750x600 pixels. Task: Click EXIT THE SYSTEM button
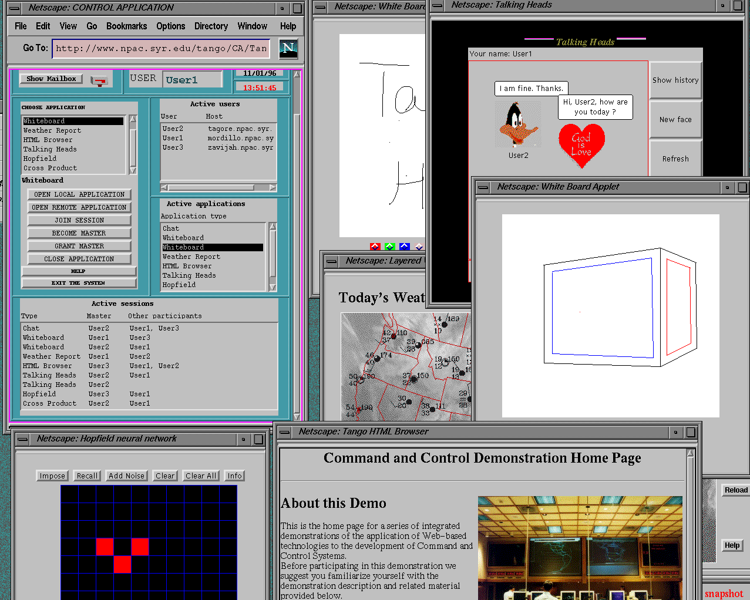[x=79, y=283]
